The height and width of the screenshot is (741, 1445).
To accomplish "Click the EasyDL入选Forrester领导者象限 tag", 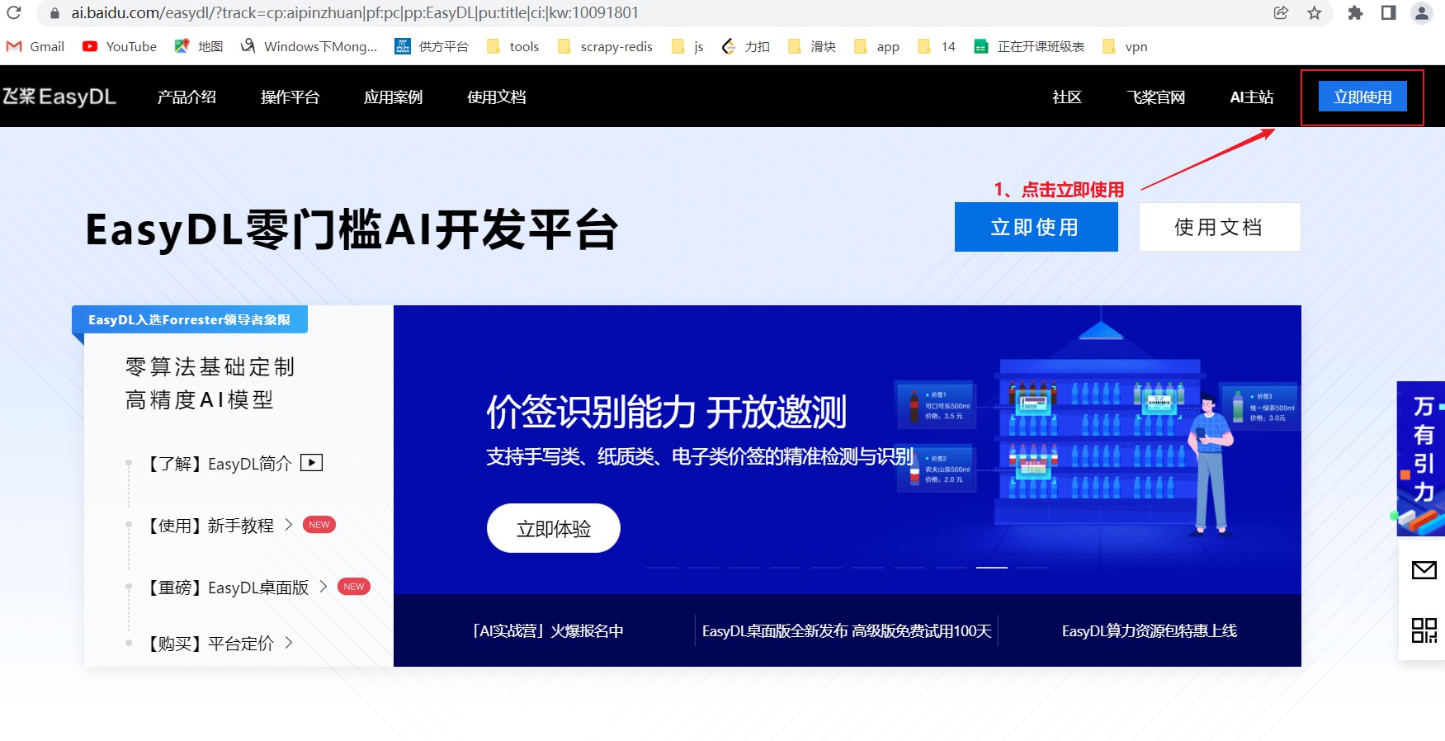I will (190, 319).
